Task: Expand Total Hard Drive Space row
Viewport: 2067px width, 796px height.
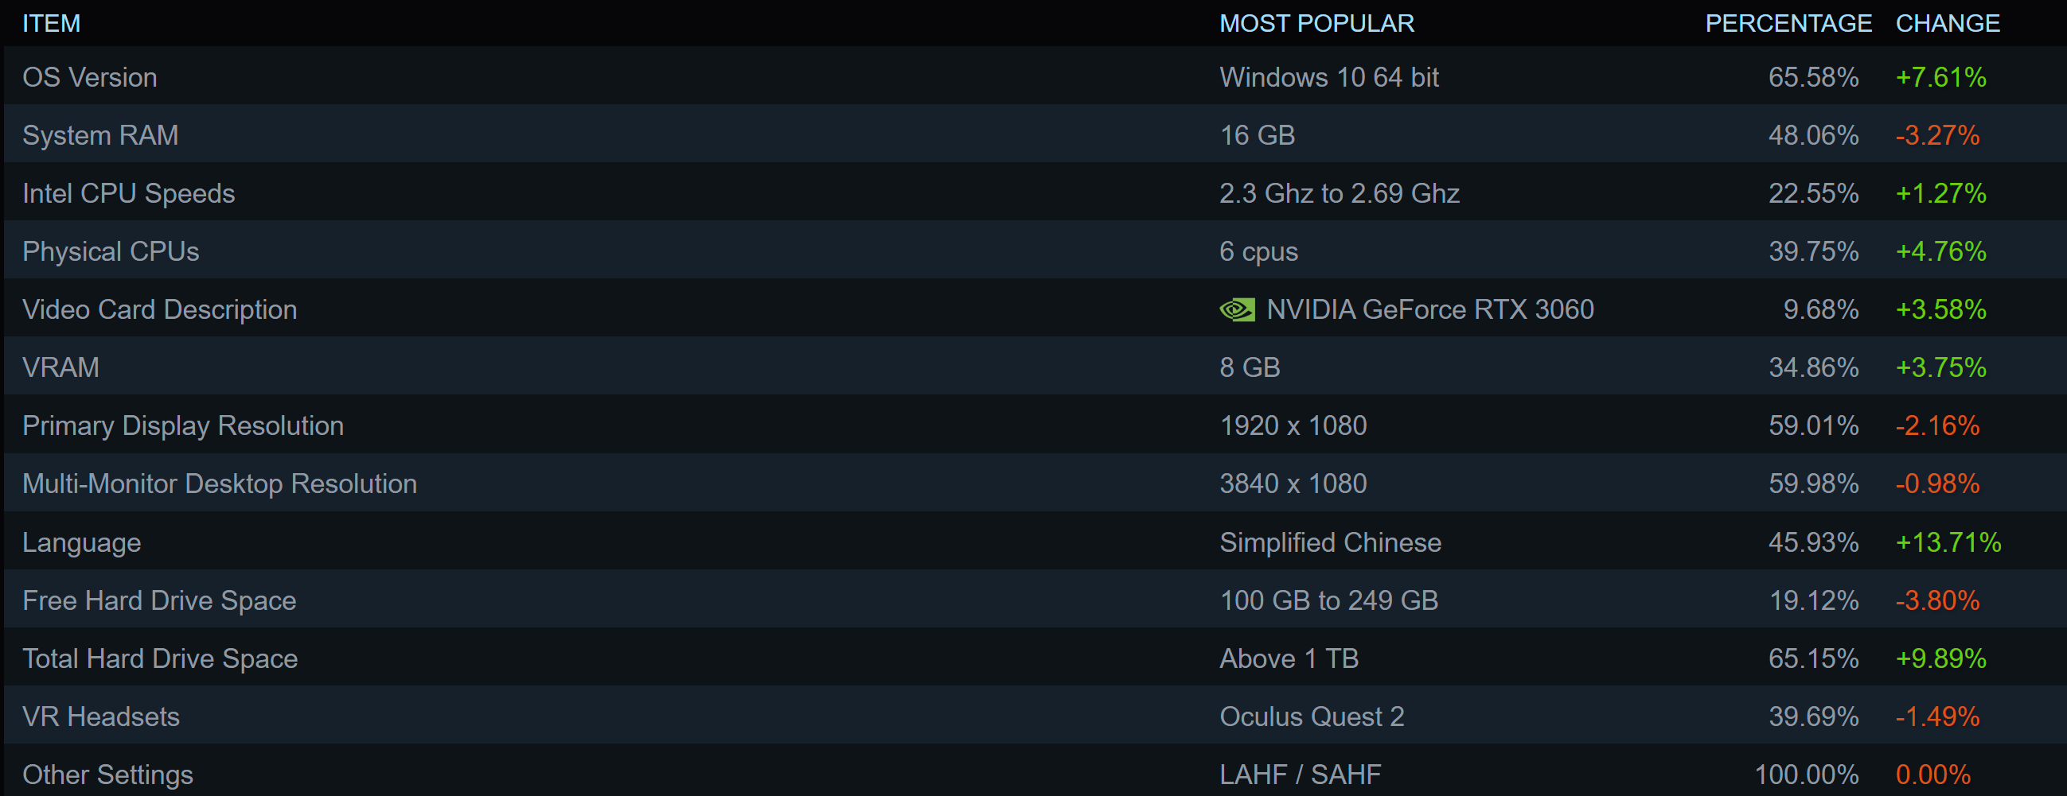Action: pos(161,659)
